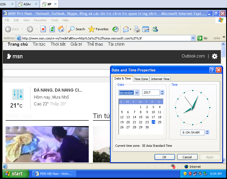Click in the address URL field
This screenshot has width=227, height=179.
point(106,38)
